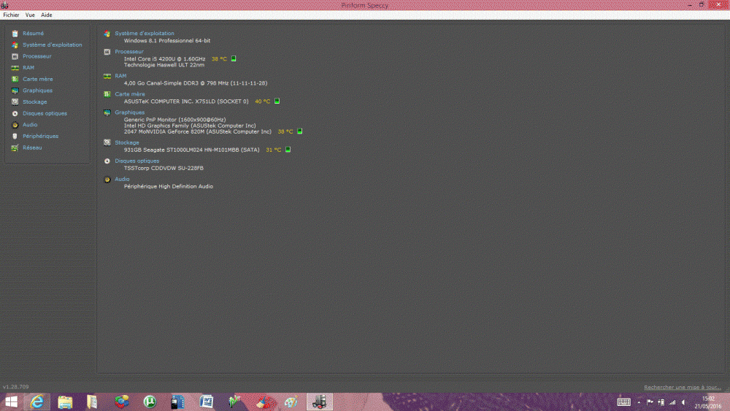730x411 pixels.
Task: Click the network icon beside Réseau
Action: click(x=15, y=147)
